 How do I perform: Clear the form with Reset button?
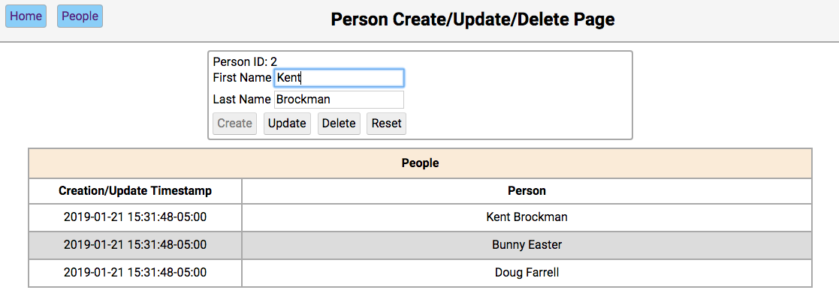tap(386, 124)
